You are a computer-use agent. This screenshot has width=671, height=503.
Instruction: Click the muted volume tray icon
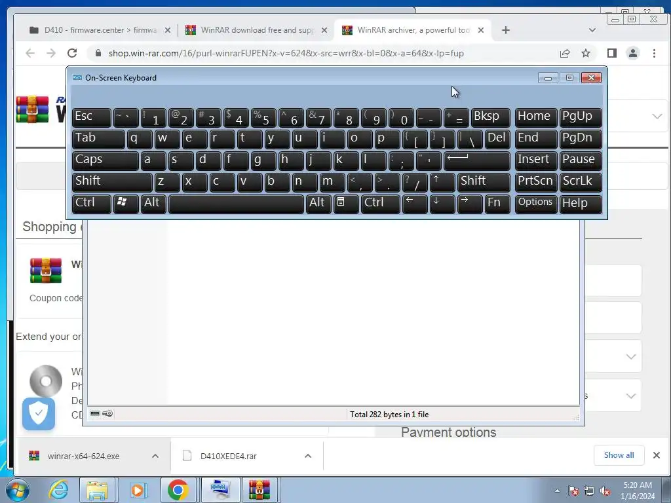(605, 491)
